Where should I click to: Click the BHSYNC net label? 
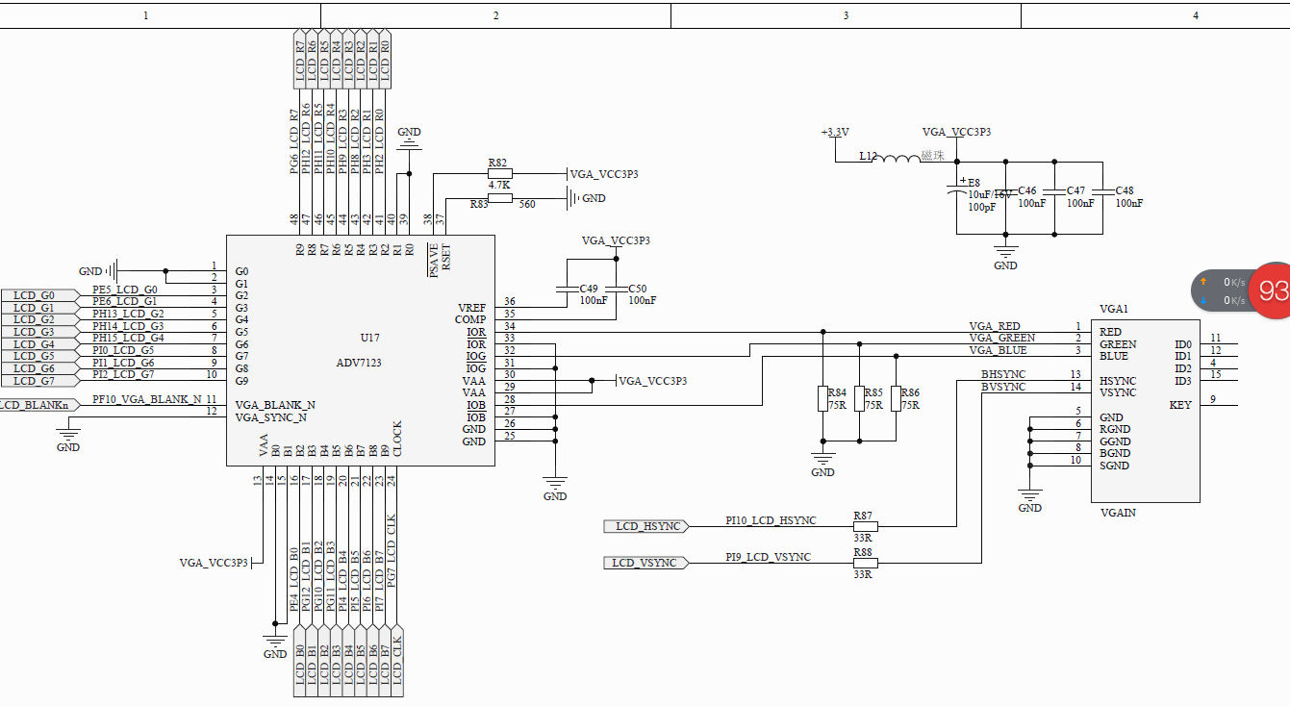coord(1003,374)
